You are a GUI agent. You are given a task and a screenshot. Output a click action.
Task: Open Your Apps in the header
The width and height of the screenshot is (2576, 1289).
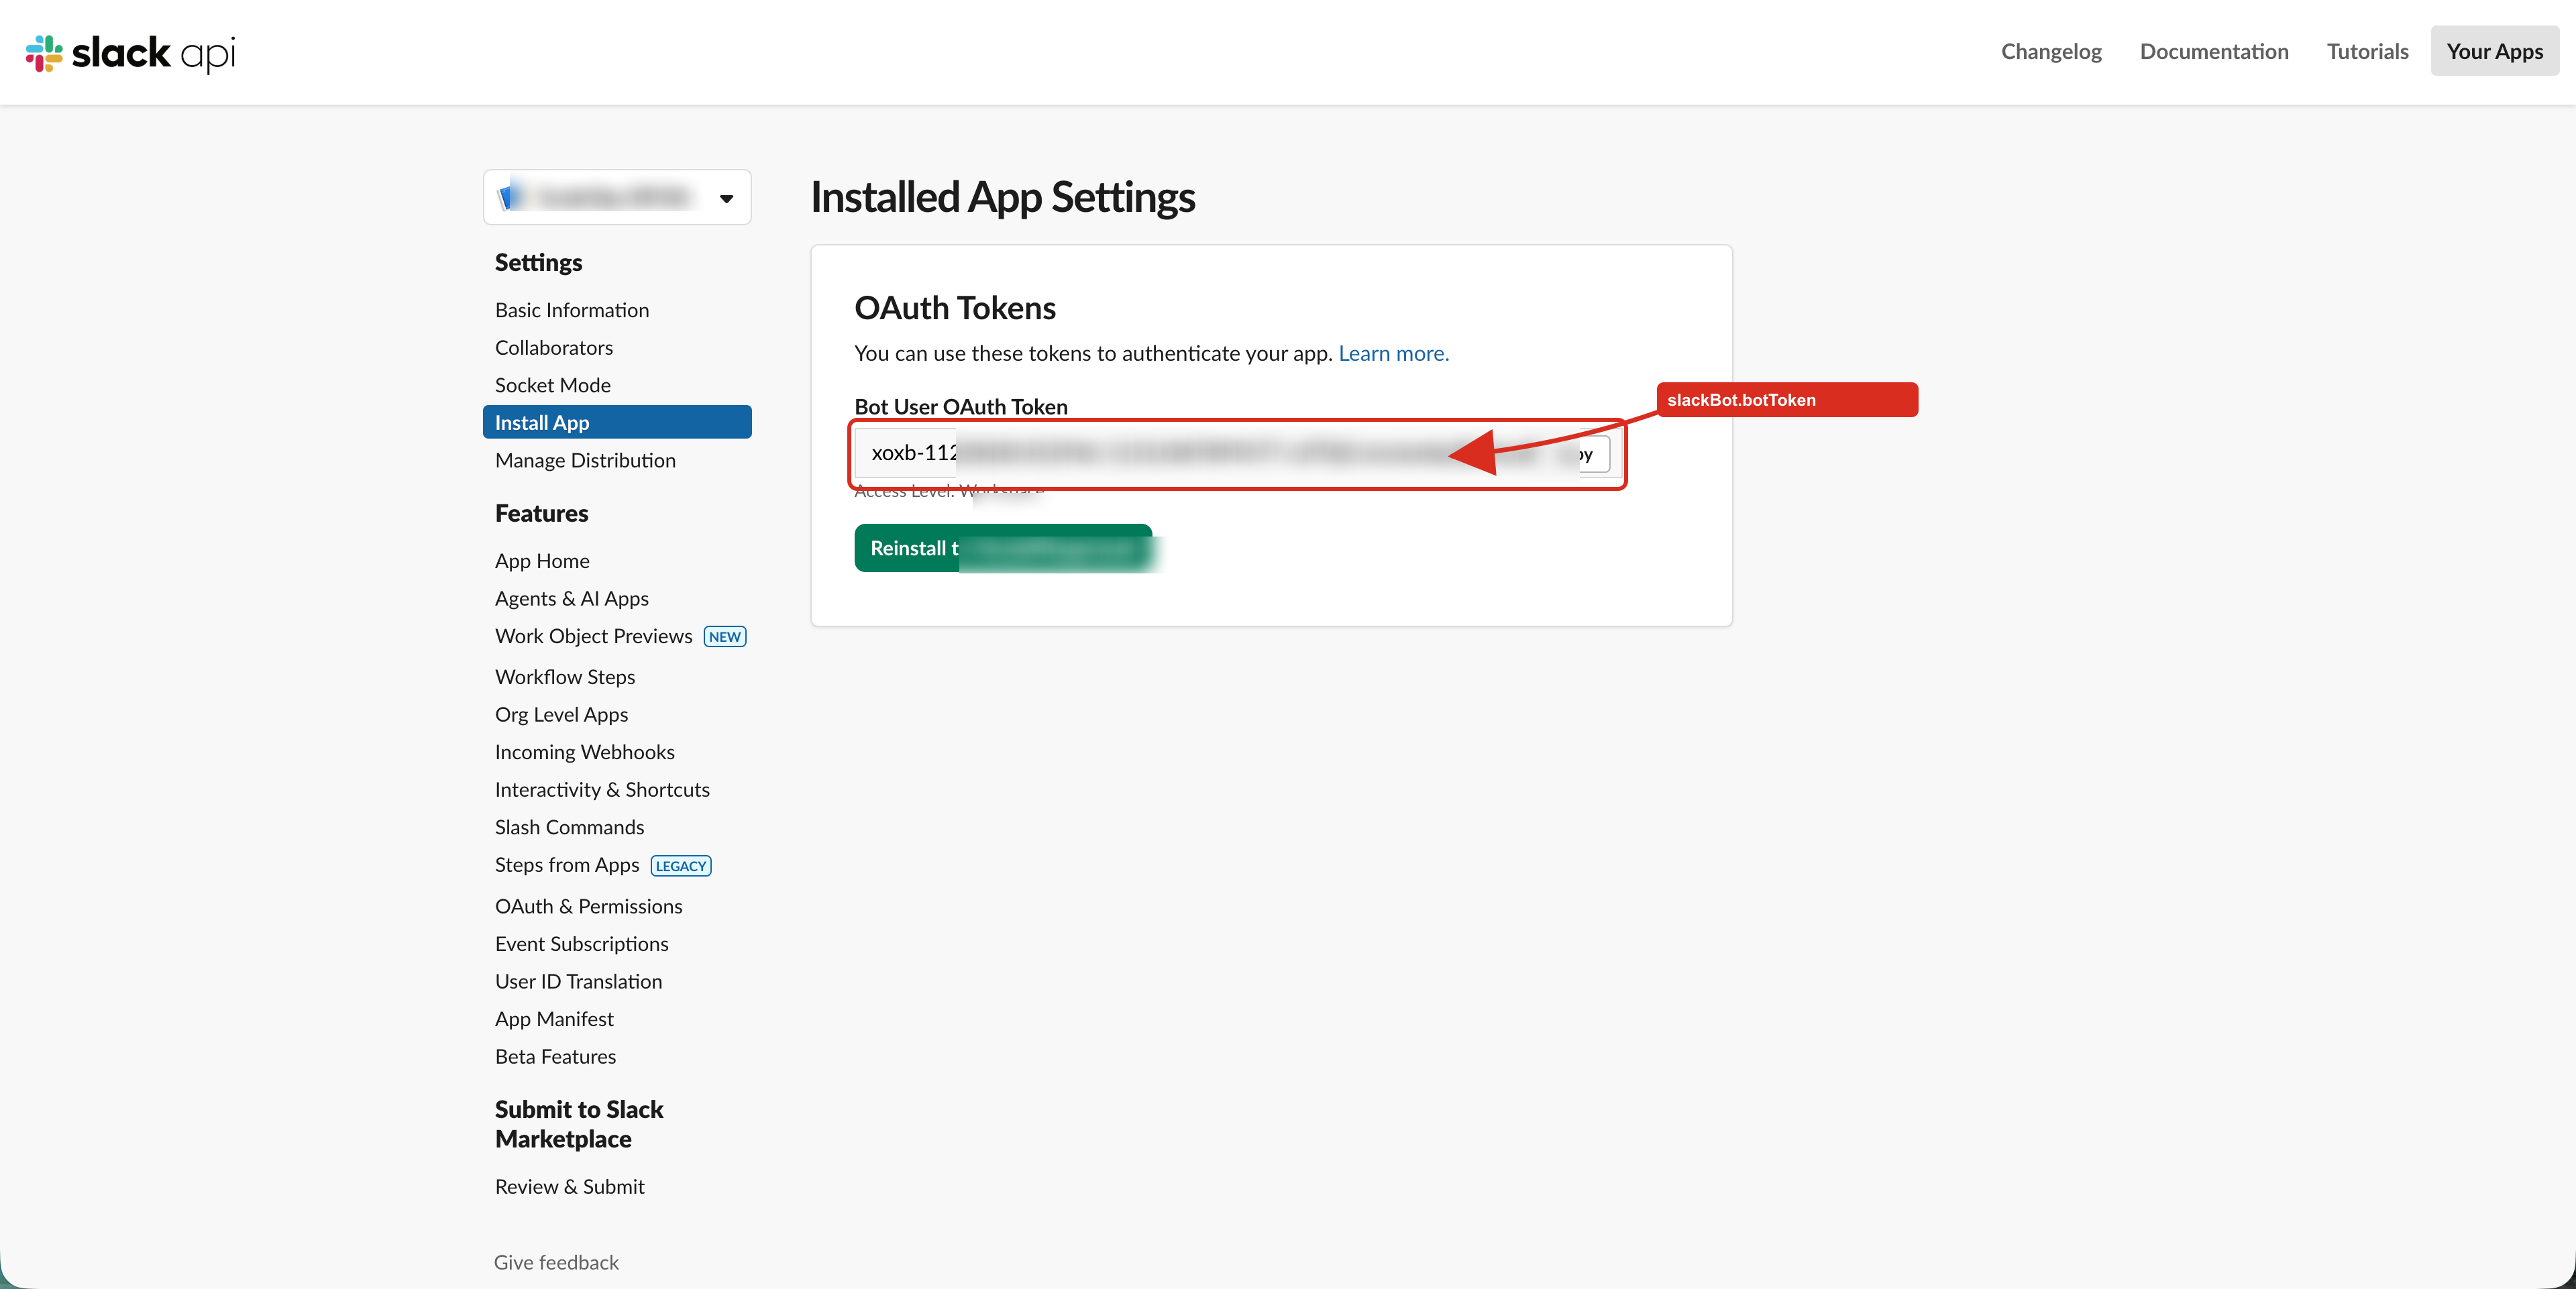[x=2494, y=51]
